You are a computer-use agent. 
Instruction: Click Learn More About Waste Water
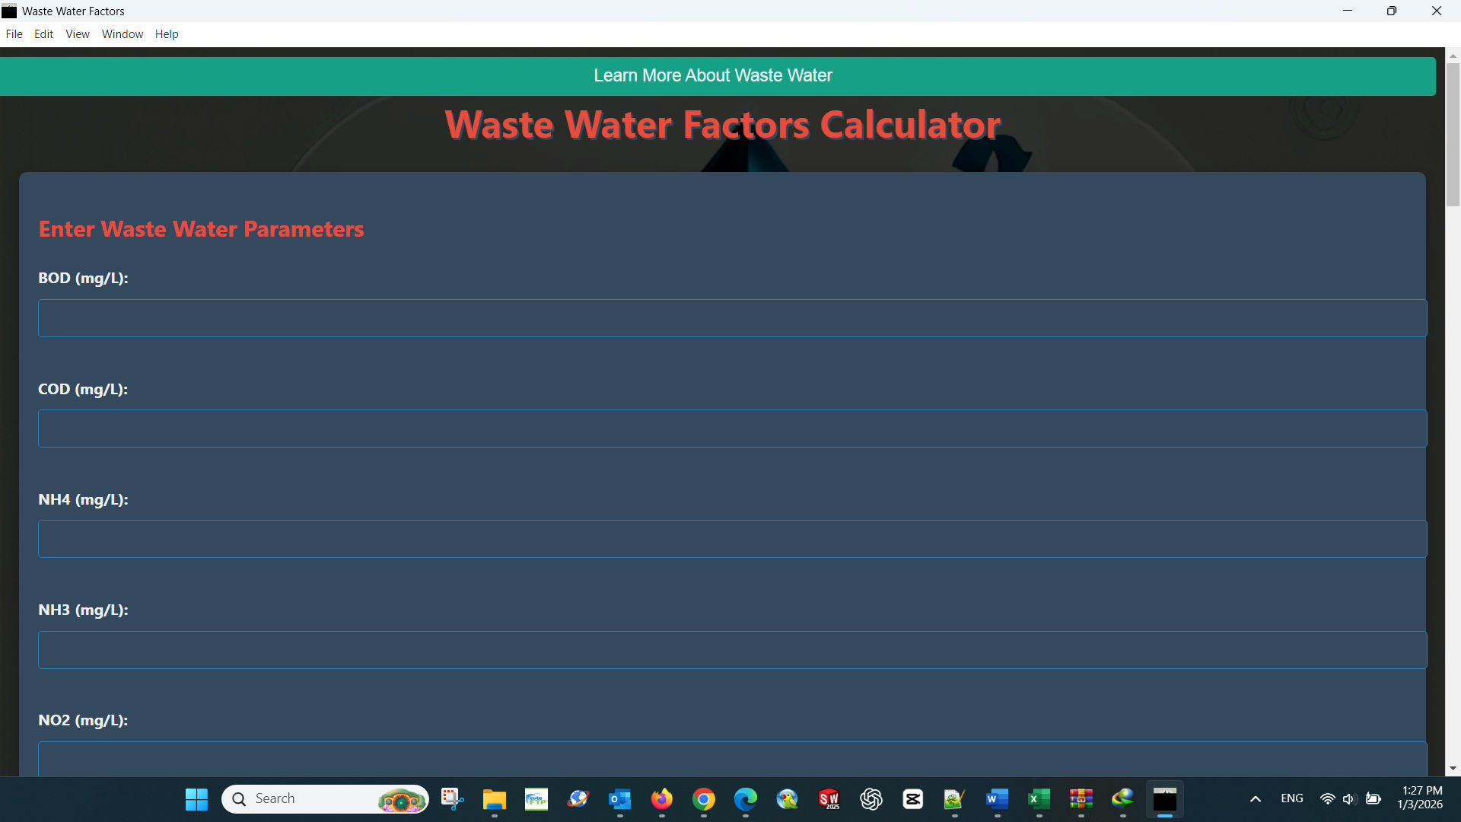tap(713, 75)
